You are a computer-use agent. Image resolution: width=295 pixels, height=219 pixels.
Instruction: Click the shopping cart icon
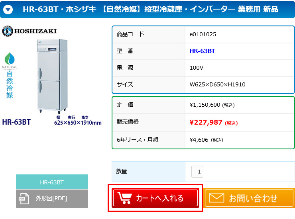click(124, 198)
